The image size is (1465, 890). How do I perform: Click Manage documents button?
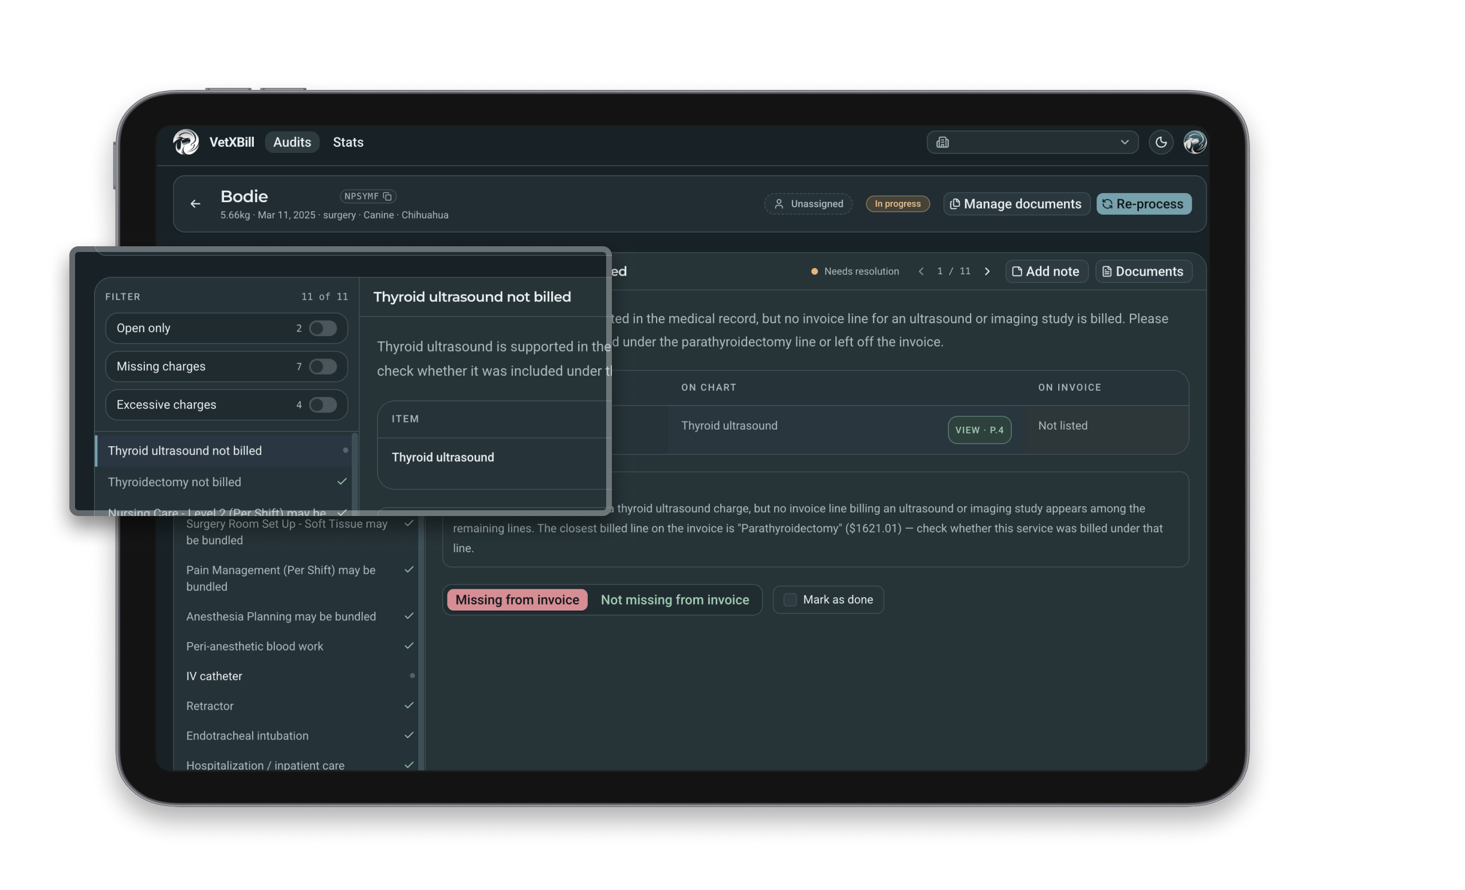(1016, 204)
